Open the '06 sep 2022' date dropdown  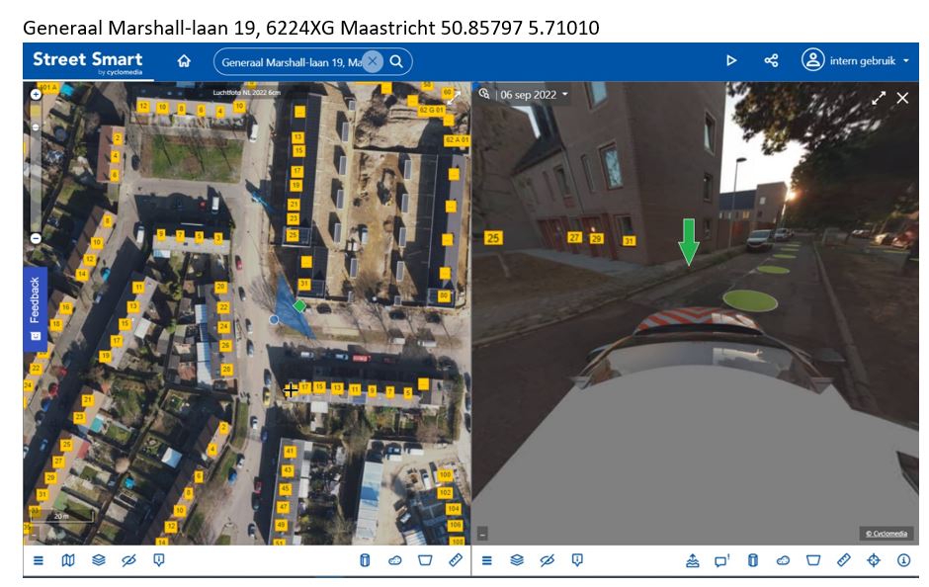click(x=534, y=95)
